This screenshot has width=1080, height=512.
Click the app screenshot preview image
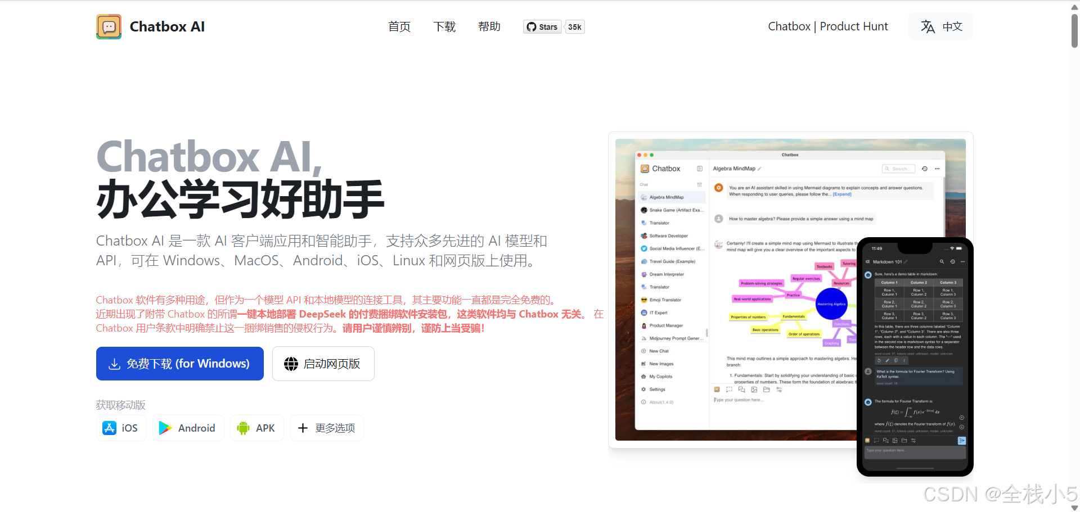point(790,289)
